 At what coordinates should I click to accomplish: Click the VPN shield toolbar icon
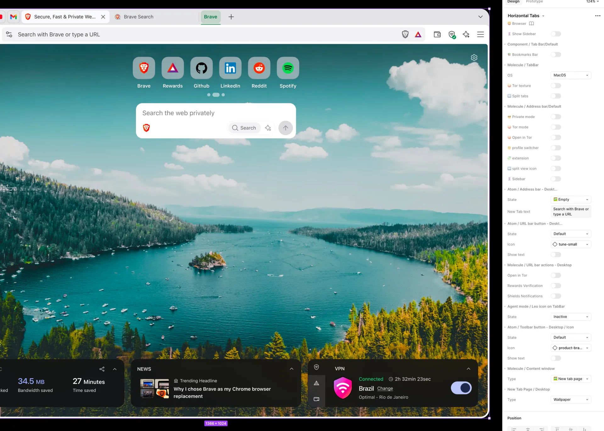click(452, 35)
